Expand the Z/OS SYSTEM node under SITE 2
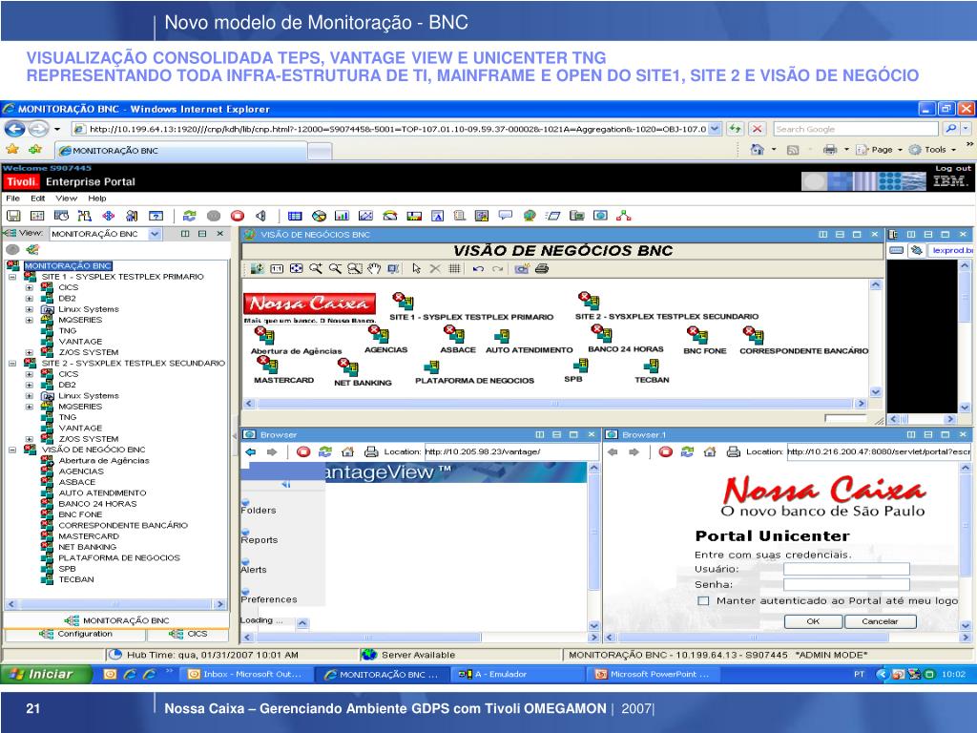 (x=30, y=439)
